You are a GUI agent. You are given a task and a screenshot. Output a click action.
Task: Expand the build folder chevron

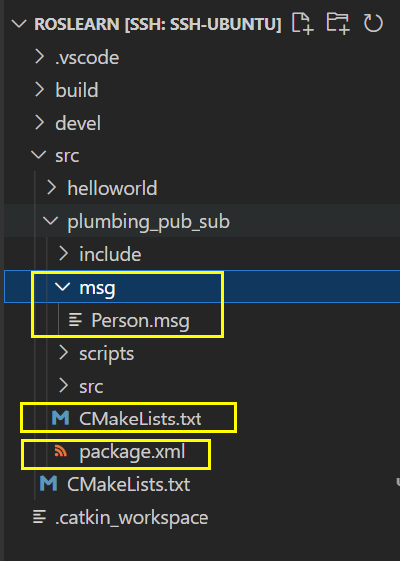point(39,90)
